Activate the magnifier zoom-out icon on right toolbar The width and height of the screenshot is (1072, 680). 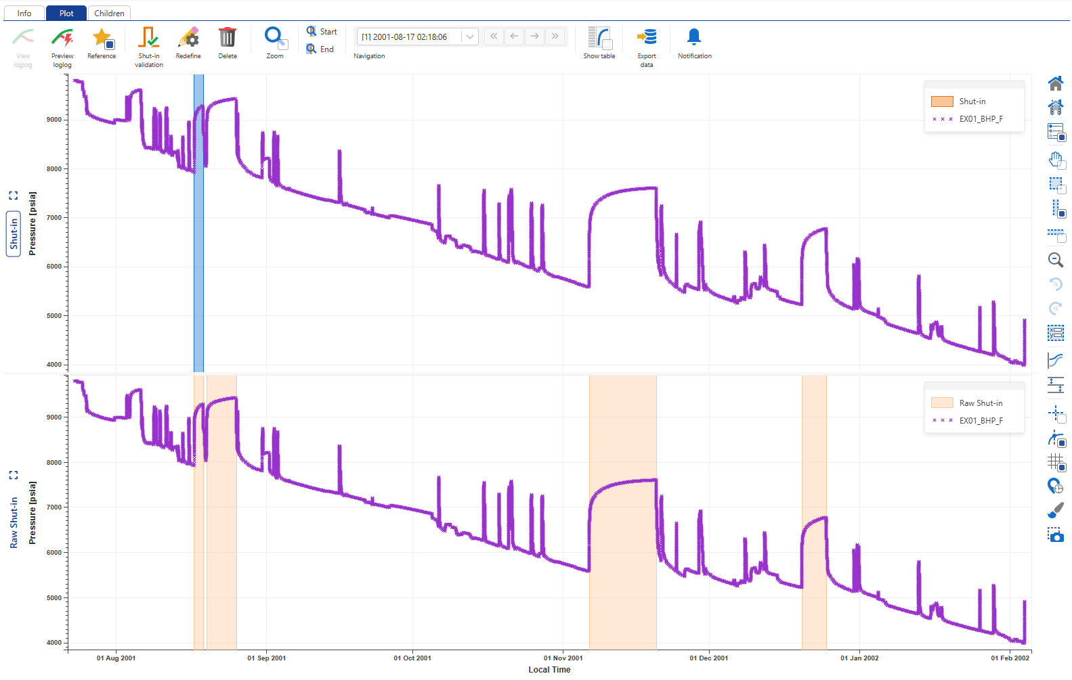pyautogui.click(x=1055, y=260)
